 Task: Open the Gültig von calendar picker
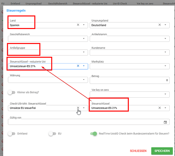165,122
